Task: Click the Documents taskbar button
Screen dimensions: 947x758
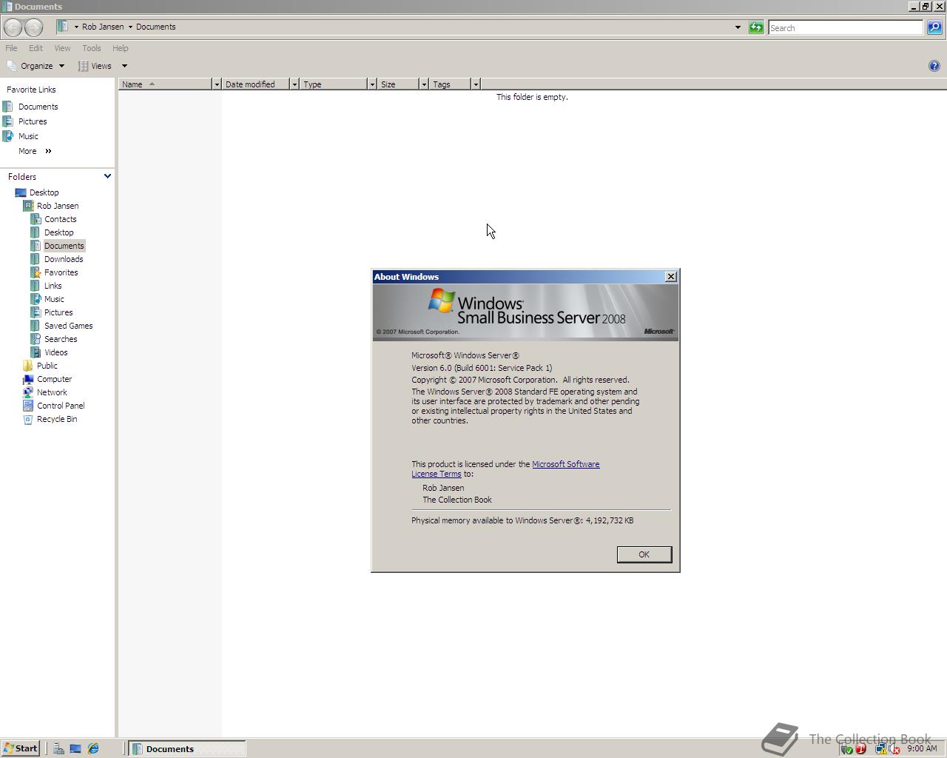Action: tap(187, 748)
